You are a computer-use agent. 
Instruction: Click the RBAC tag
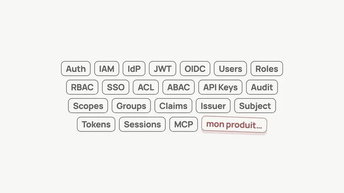(82, 87)
